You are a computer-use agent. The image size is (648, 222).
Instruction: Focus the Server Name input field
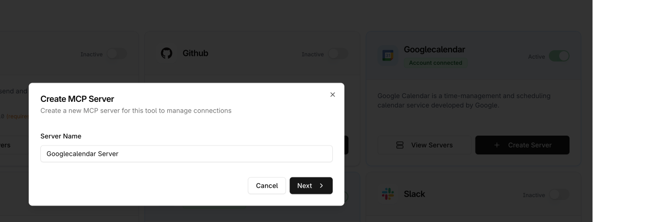click(x=187, y=154)
